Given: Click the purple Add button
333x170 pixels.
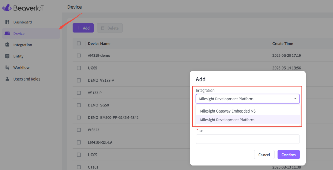Looking at the screenshot, I should pos(83,28).
